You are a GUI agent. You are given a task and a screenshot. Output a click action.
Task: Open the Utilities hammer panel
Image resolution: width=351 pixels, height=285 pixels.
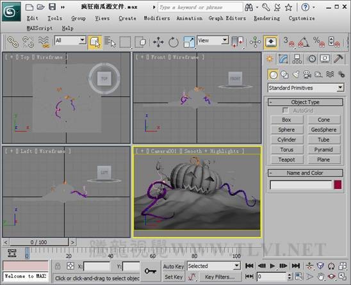point(338,59)
